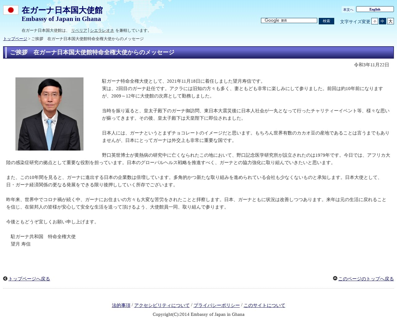Click the page heading ご挨拶 message banner
This screenshot has width=397, height=318.
(198, 52)
